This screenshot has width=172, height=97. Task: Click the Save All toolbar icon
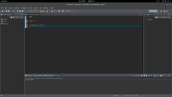pos(9,11)
